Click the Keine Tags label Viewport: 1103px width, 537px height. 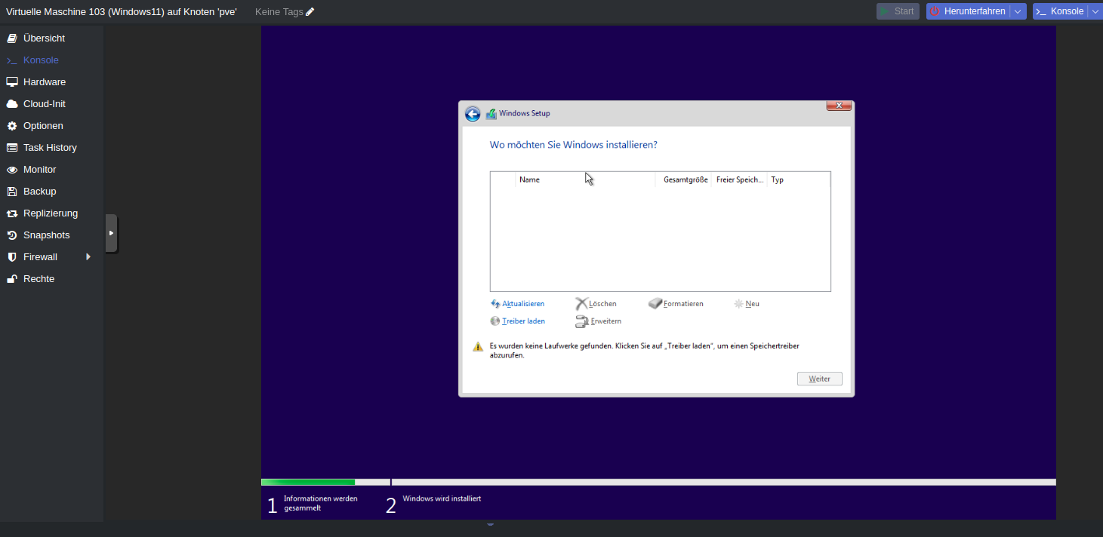coord(279,12)
